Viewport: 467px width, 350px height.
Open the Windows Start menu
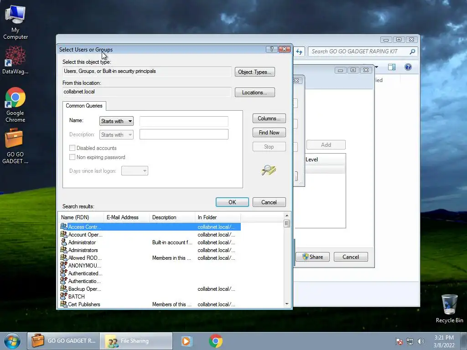coord(12,341)
